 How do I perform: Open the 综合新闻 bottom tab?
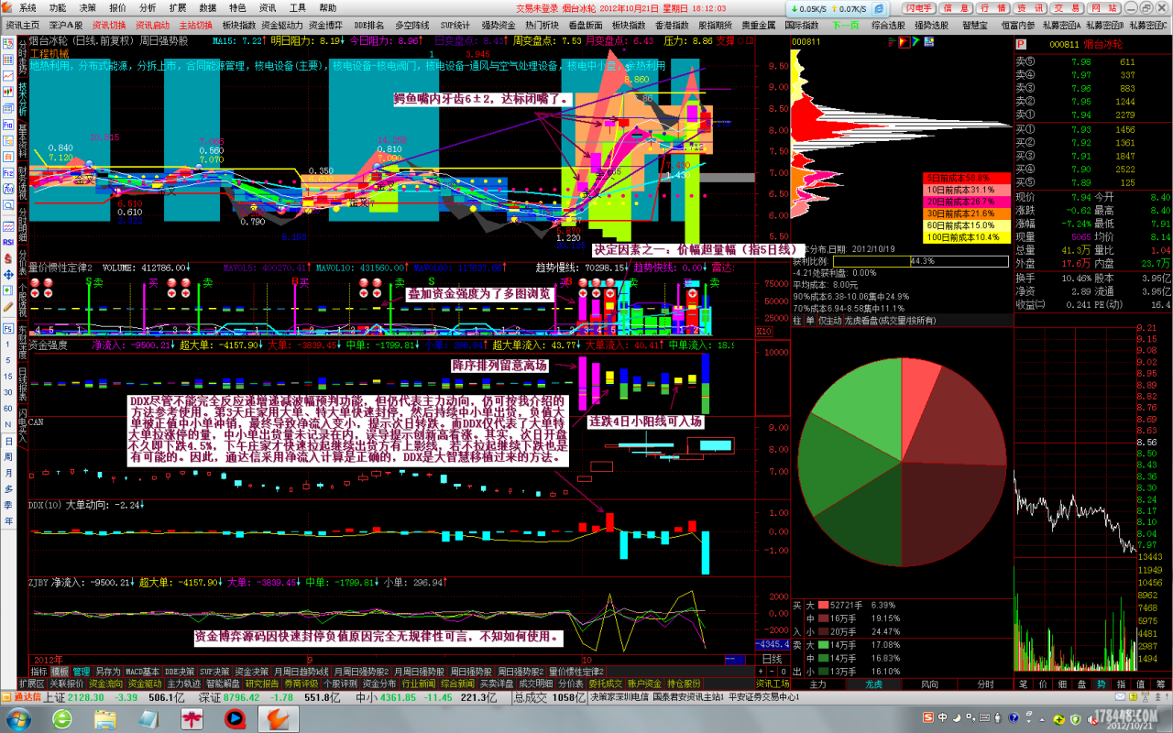click(457, 684)
